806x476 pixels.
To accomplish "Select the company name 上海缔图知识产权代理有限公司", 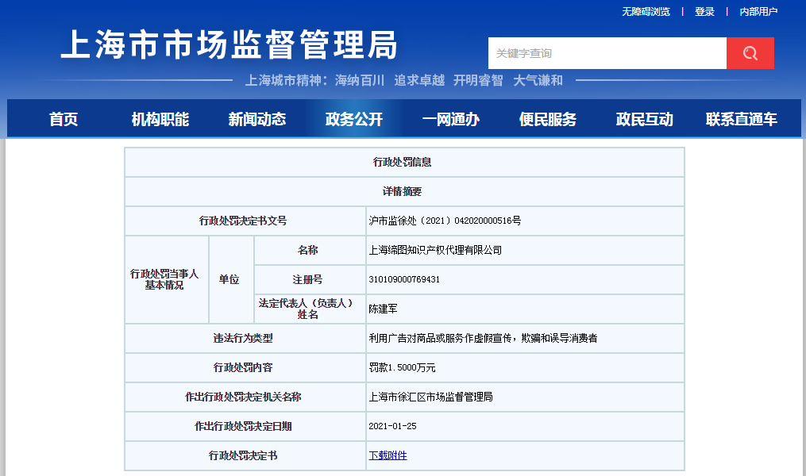I will pos(435,250).
